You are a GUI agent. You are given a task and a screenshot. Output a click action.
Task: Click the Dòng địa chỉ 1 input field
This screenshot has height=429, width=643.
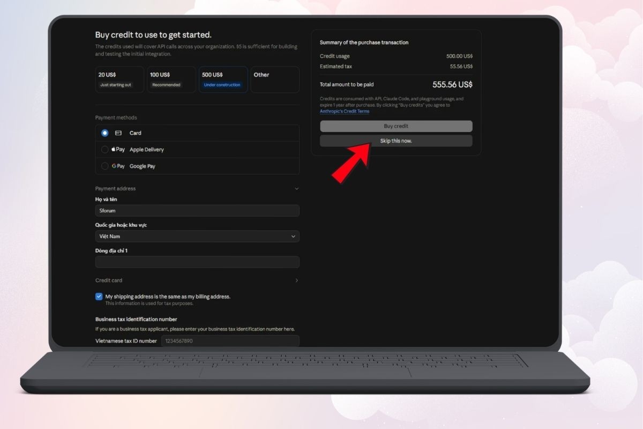pos(197,262)
